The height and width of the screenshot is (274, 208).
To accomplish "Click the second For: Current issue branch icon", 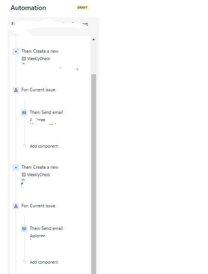I will click(16, 206).
